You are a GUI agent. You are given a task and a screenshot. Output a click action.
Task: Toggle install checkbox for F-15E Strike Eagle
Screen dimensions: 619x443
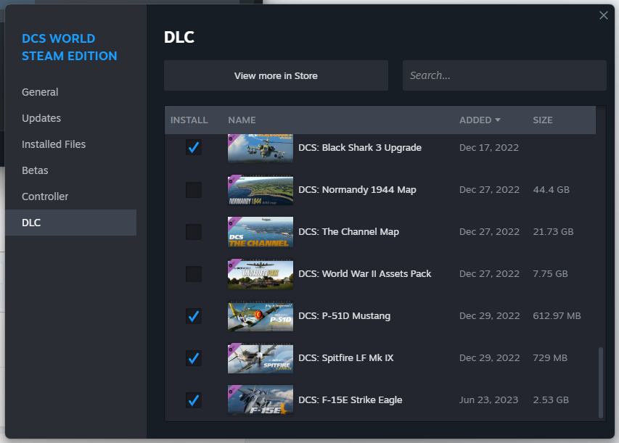pos(194,400)
